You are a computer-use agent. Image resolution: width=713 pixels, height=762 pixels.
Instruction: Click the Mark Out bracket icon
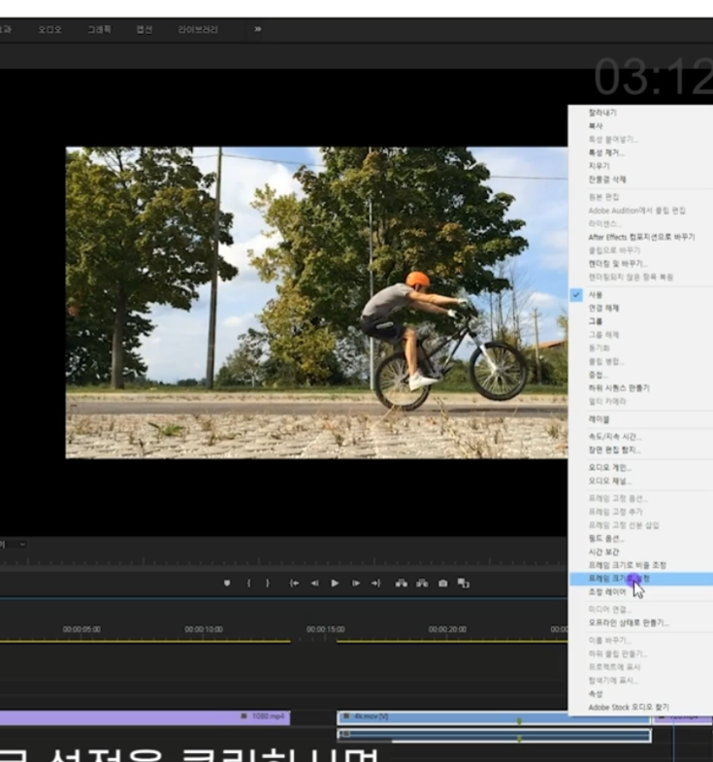(268, 582)
